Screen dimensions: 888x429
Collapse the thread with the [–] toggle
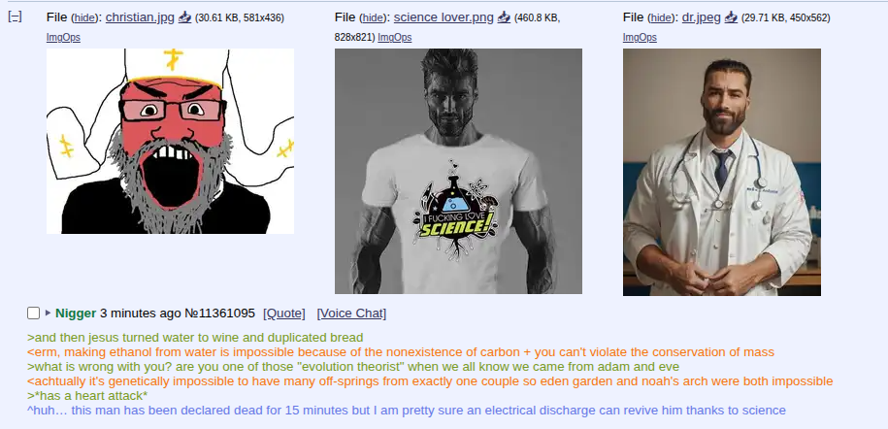(15, 17)
